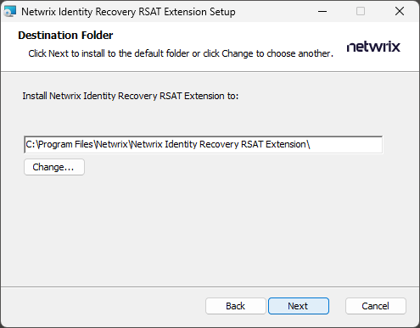
Task: Cancel the RSAT Extension setup
Action: 376,306
